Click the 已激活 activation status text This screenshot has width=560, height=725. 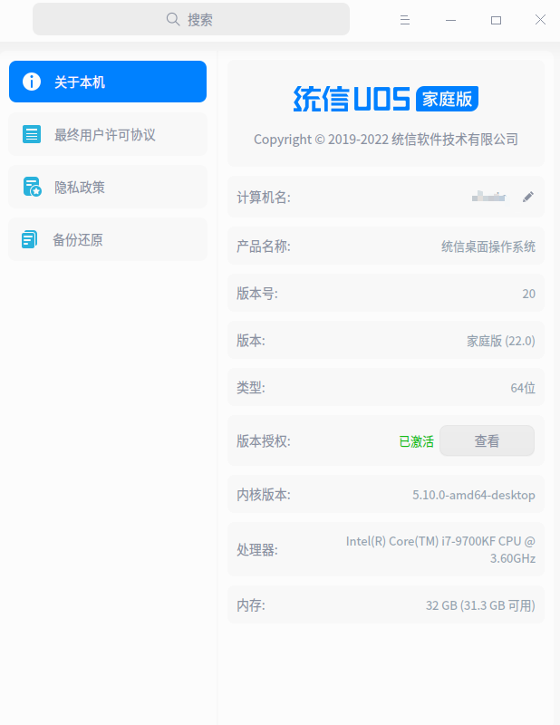(x=416, y=441)
